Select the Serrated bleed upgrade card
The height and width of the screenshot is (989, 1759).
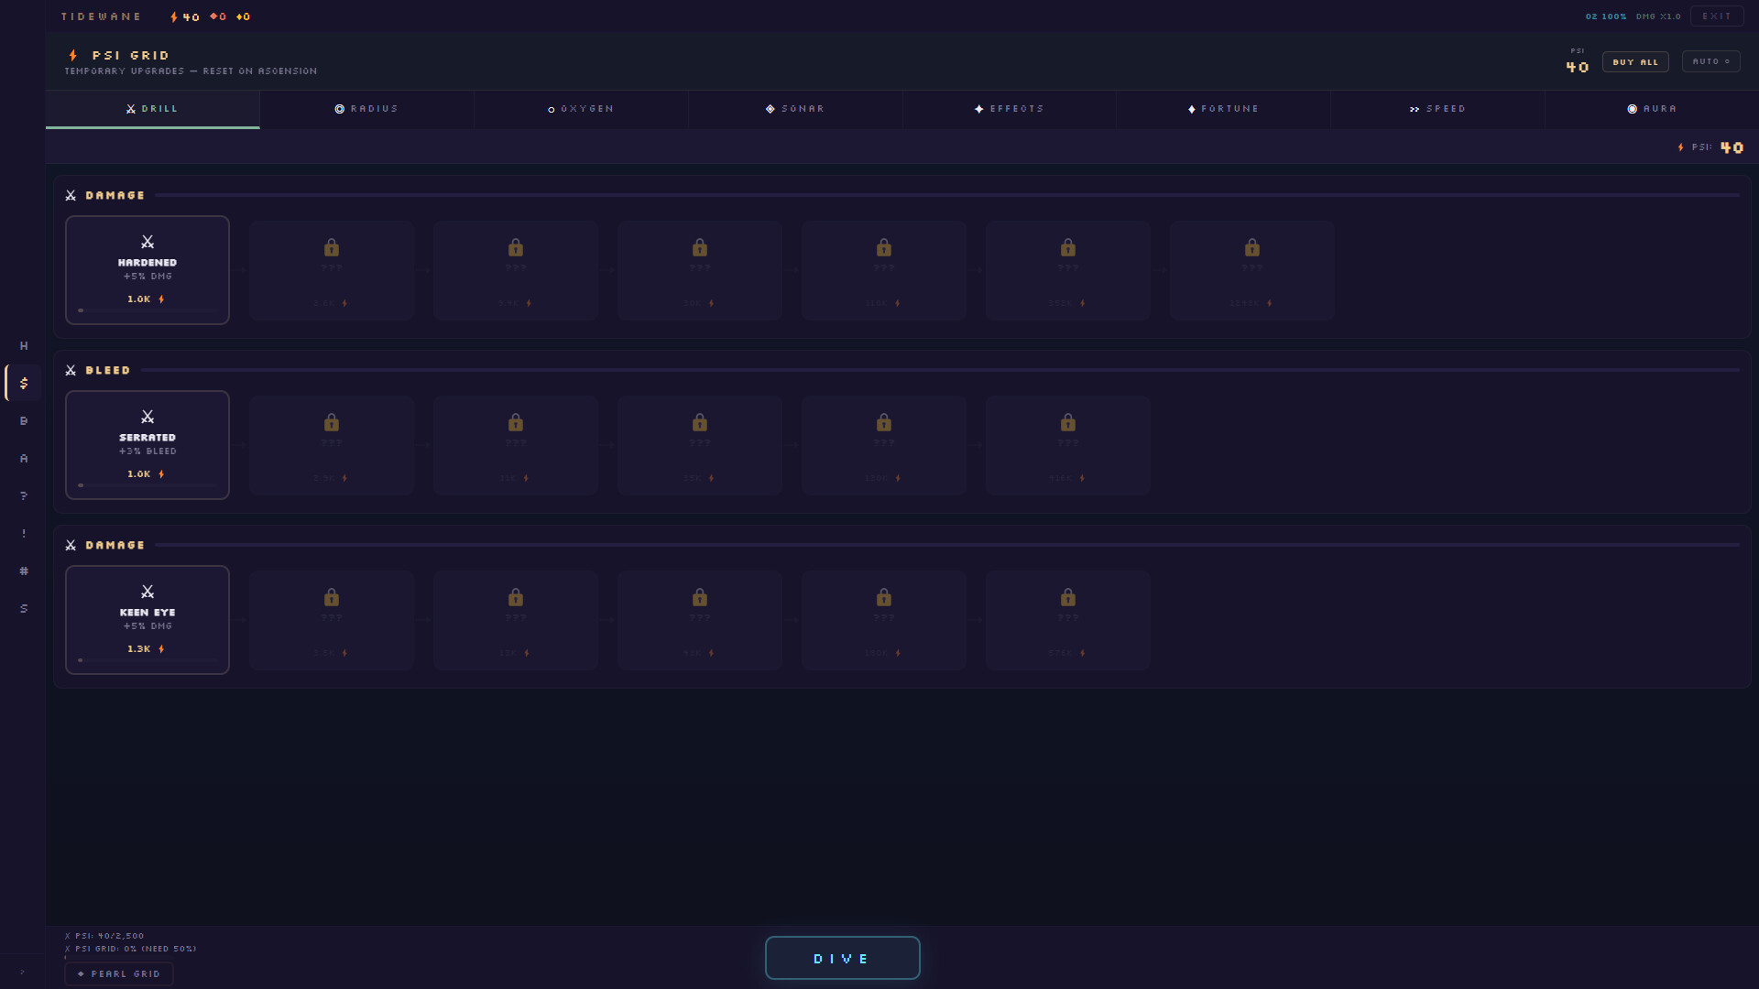coord(147,445)
